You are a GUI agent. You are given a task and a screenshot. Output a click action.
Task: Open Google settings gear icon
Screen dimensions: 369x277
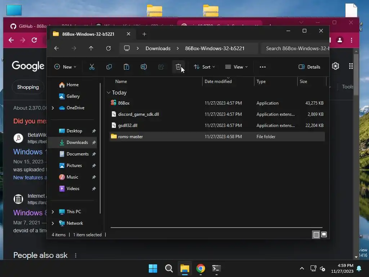pos(335,66)
